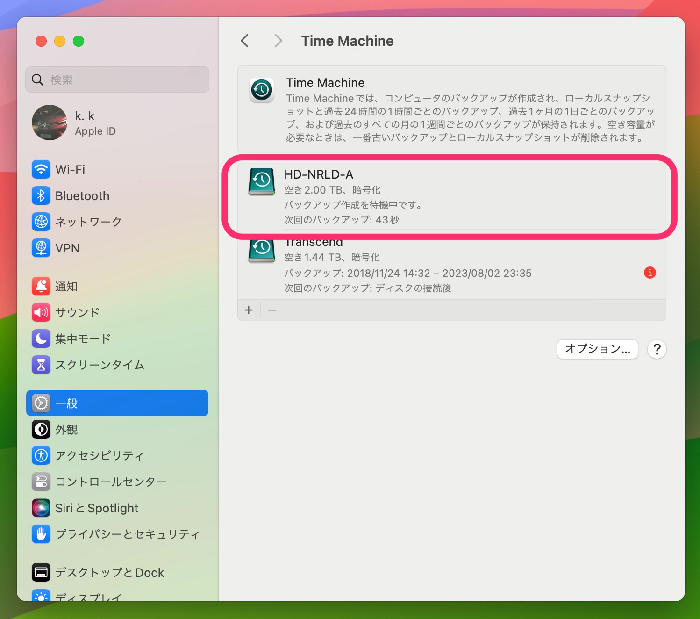Select スクリーンタイム label in sidebar

100,365
